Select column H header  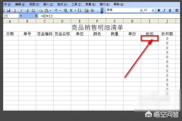pos(132,21)
